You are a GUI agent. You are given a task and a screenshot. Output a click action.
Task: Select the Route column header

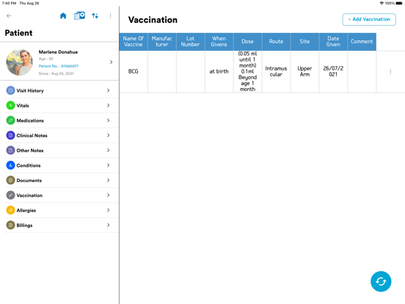[276, 42]
